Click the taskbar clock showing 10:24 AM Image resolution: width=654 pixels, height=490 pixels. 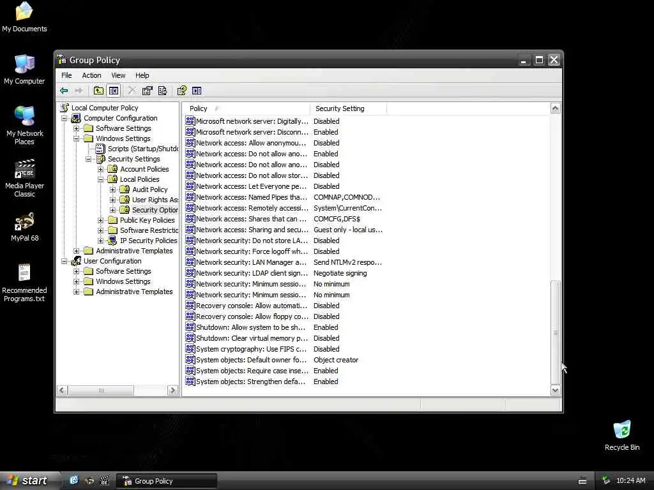(x=630, y=480)
